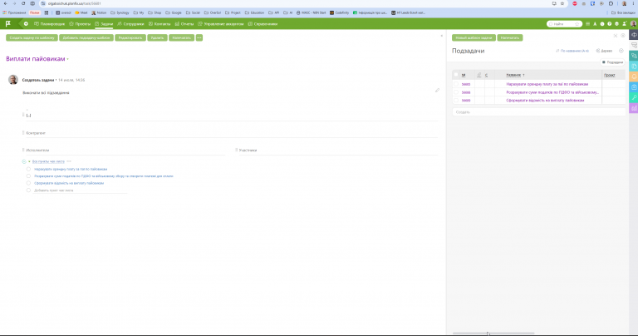Open subtask Сформувати відомість на виплату

pyautogui.click(x=545, y=100)
